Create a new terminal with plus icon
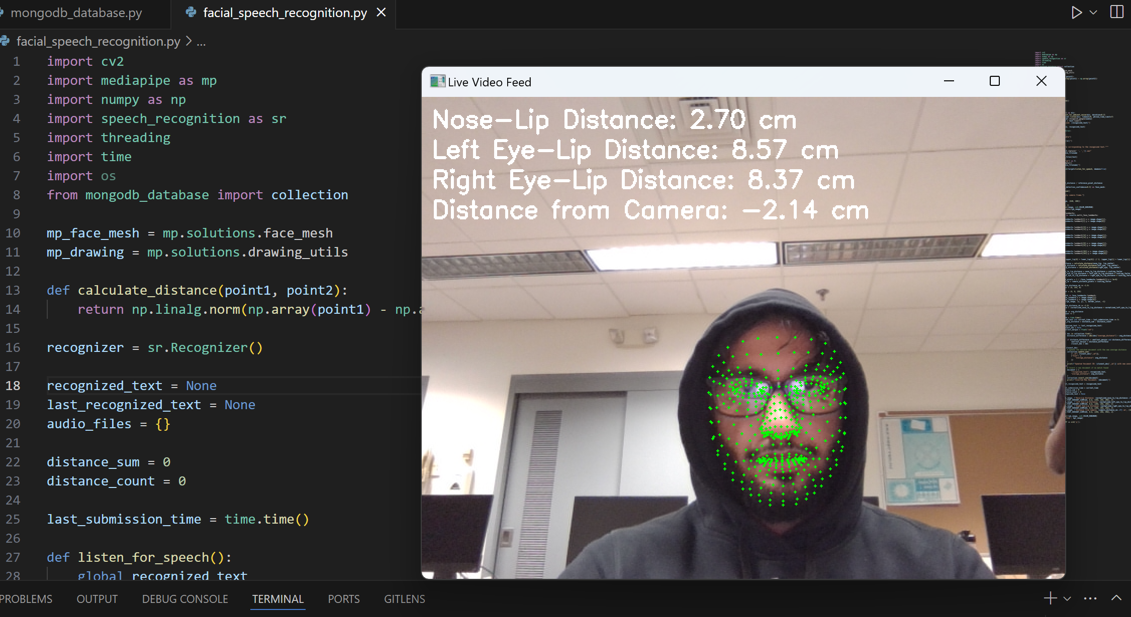The width and height of the screenshot is (1131, 617). tap(1050, 598)
